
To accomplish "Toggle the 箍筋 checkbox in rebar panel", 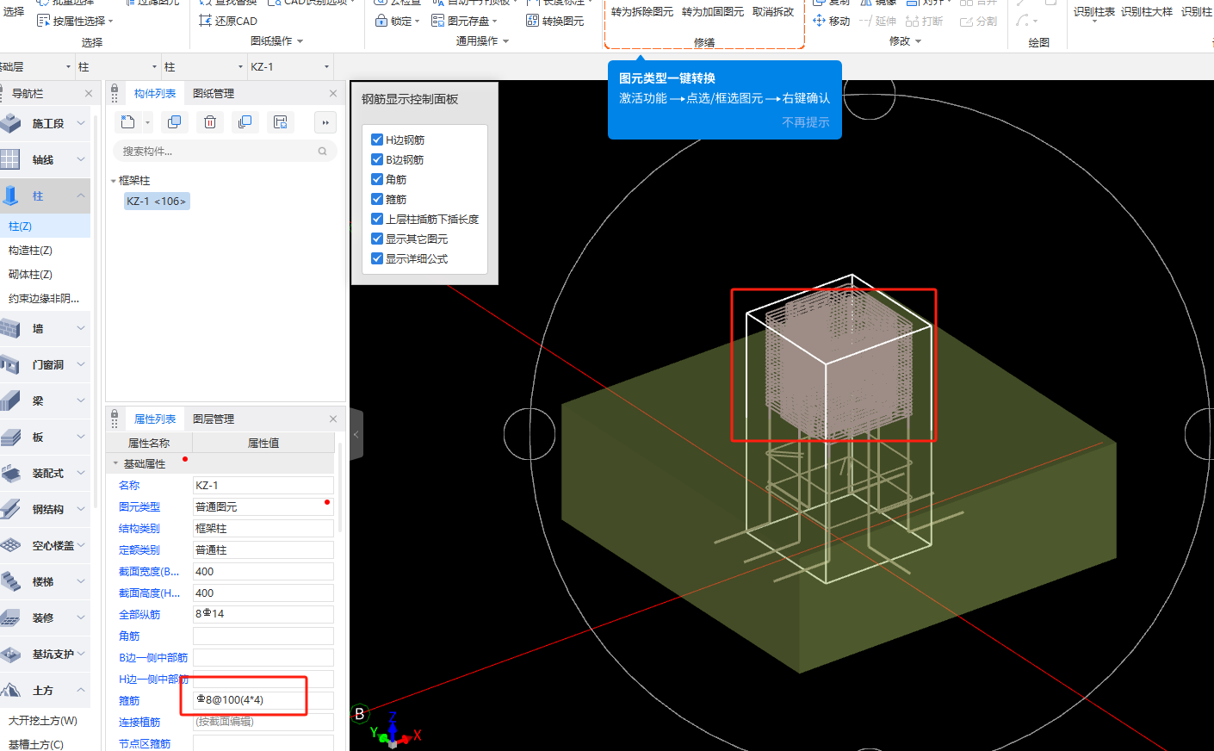I will (377, 199).
